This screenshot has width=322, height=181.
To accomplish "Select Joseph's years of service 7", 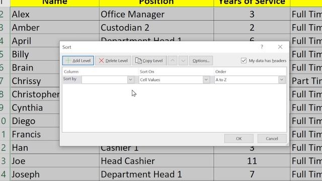I will click(252, 174).
